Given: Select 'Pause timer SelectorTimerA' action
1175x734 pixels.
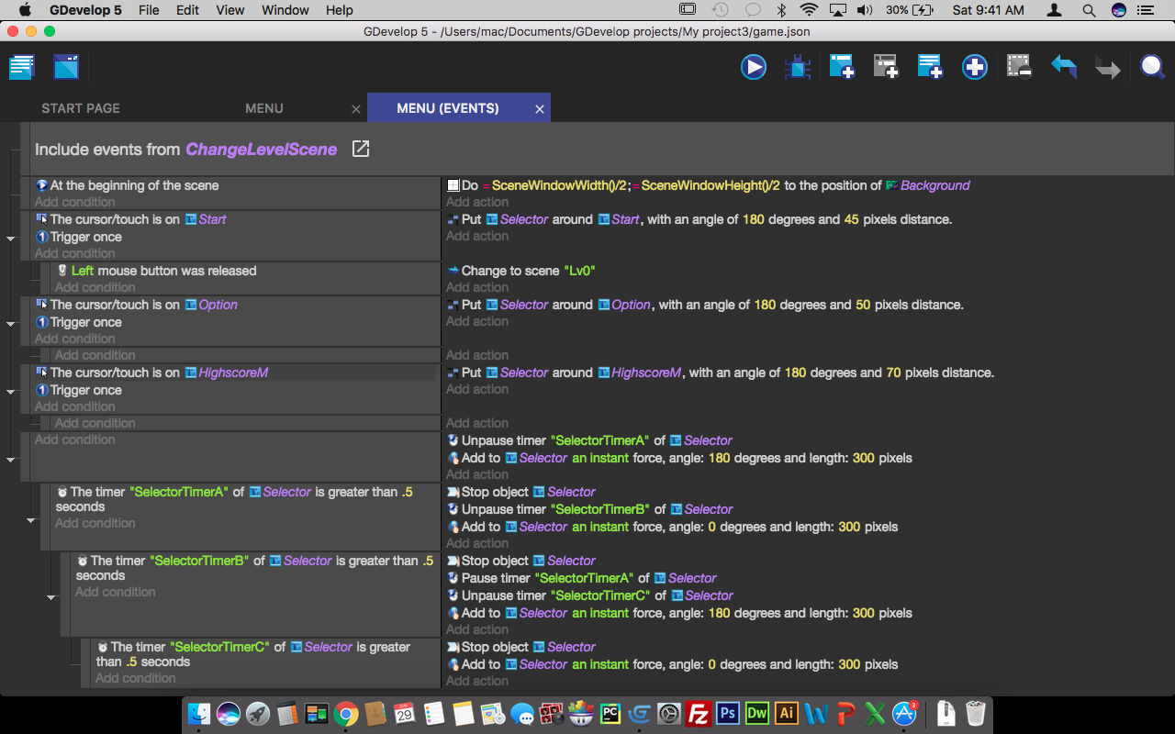Looking at the screenshot, I should point(582,578).
